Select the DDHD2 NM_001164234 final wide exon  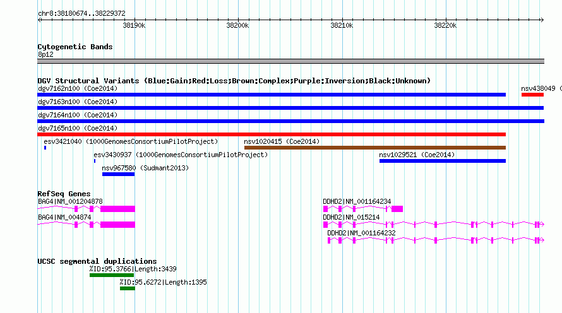397,209
